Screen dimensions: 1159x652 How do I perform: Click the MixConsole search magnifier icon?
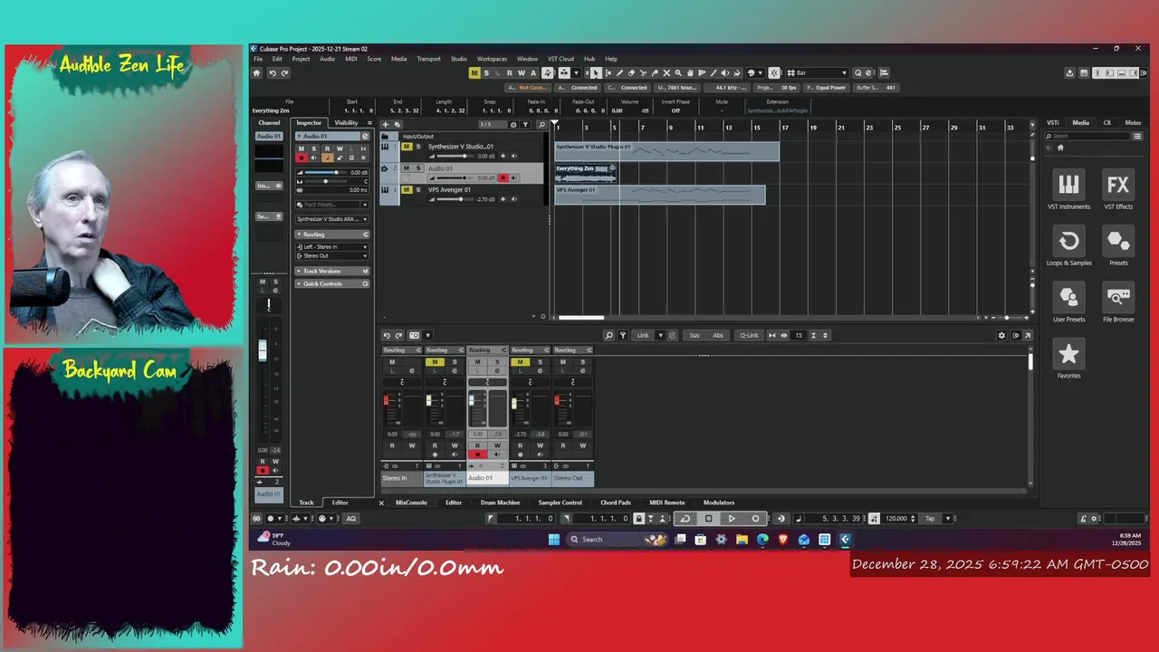coord(608,335)
